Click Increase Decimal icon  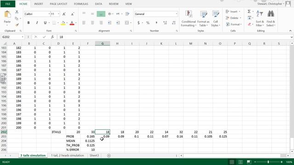pos(165,23)
